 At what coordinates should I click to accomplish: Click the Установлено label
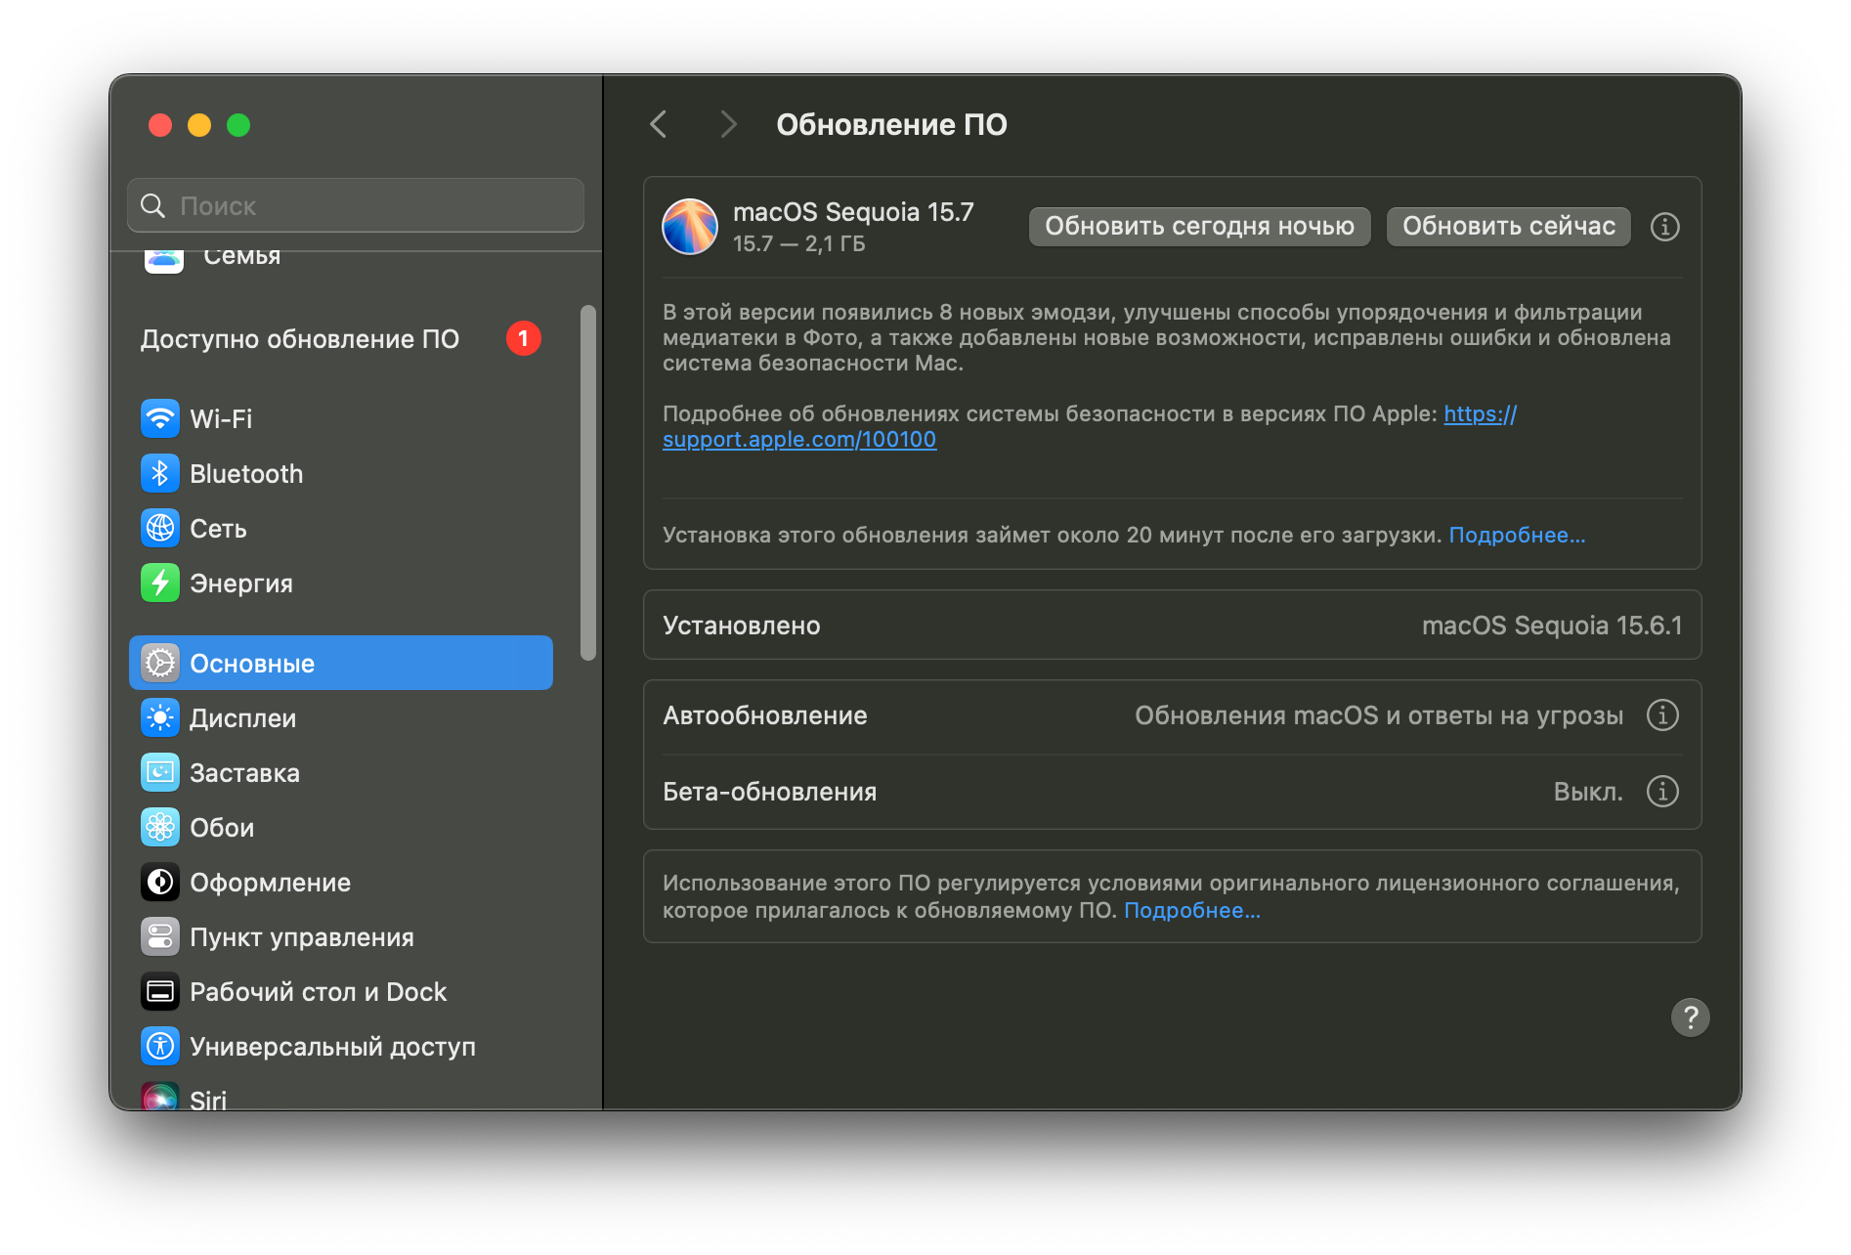742,626
